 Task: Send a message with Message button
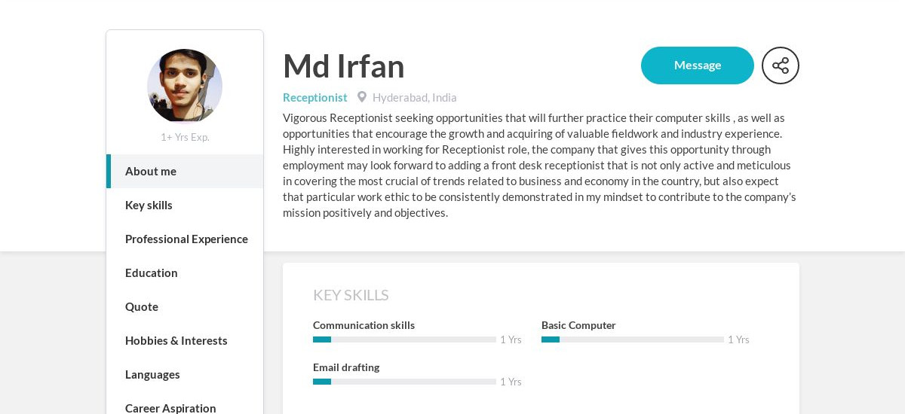tap(698, 65)
